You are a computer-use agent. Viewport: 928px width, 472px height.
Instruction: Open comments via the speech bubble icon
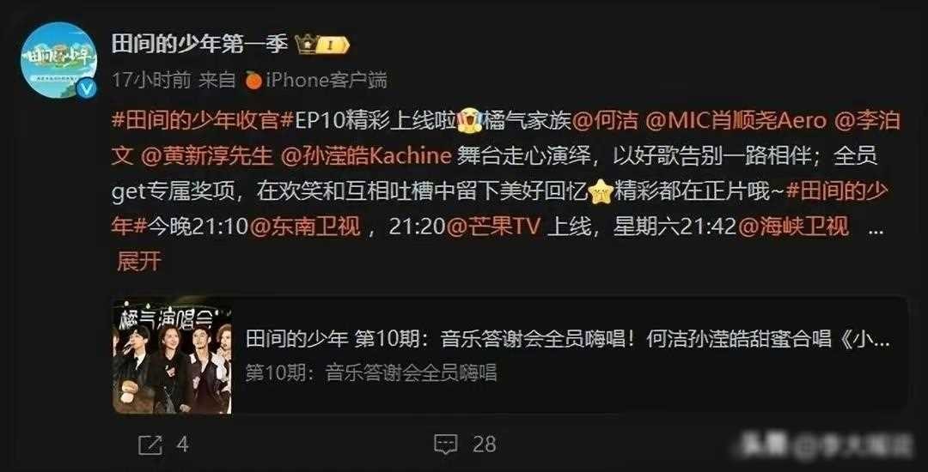[445, 445]
